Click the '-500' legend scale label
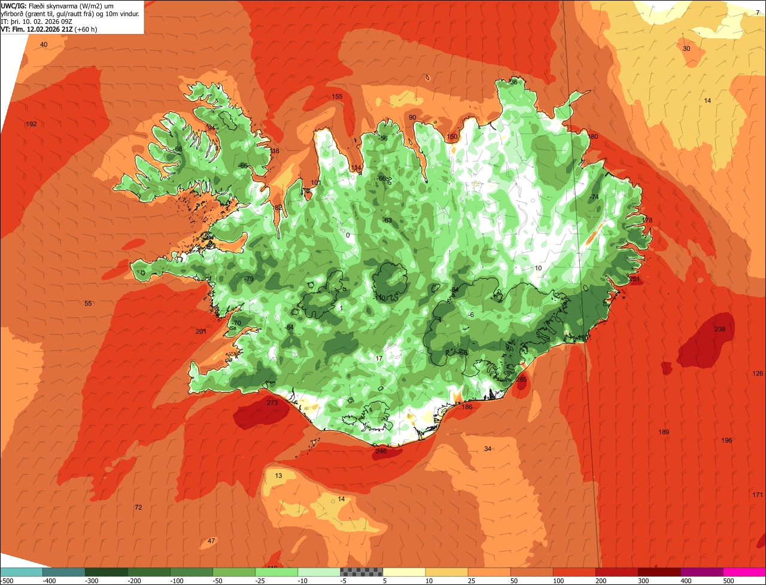 click(x=7, y=580)
